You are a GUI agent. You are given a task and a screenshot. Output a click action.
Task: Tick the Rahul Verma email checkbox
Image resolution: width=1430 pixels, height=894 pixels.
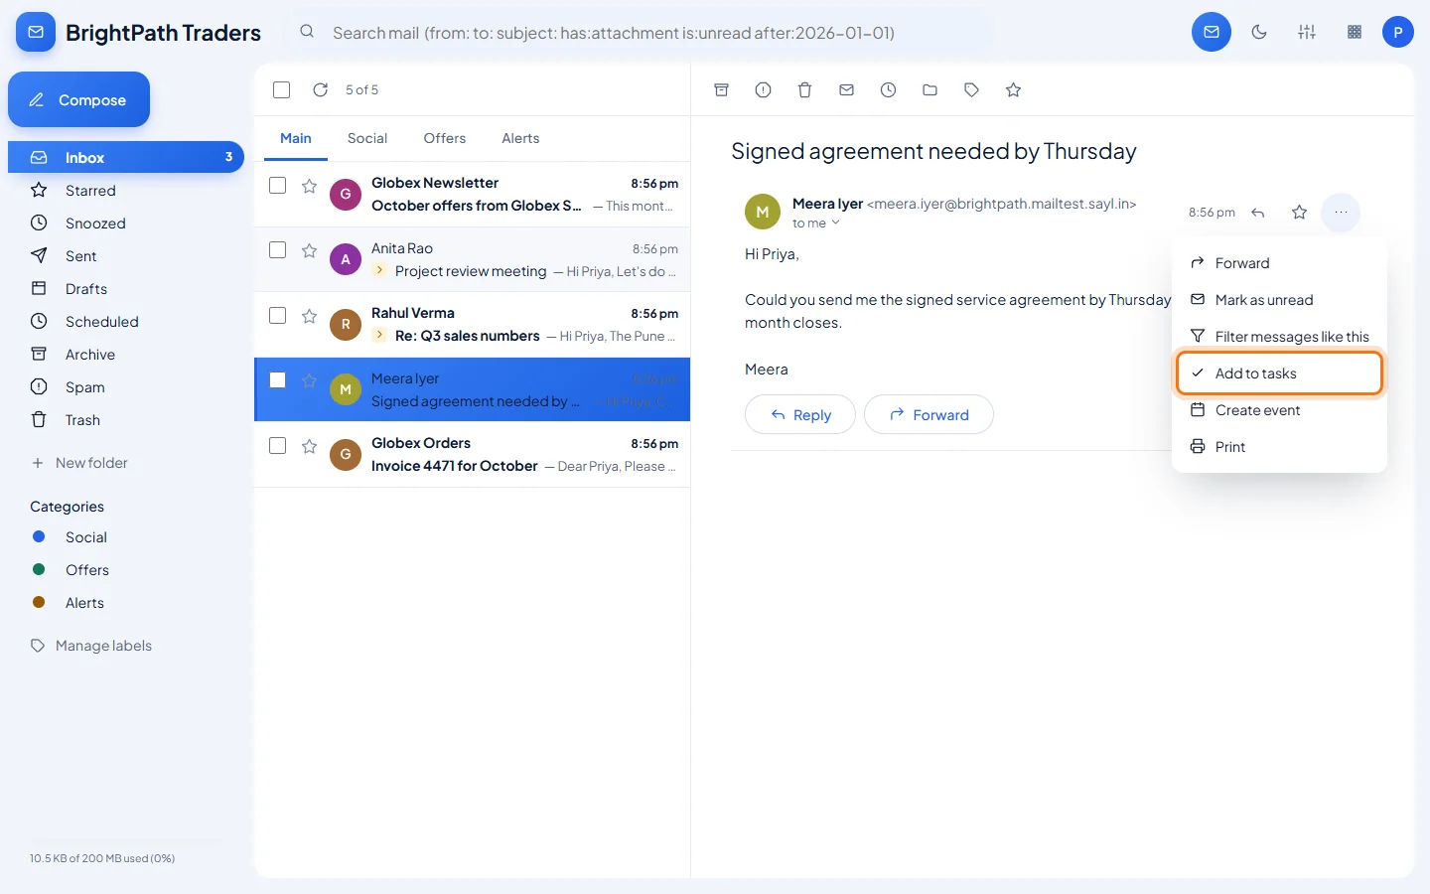point(278,316)
